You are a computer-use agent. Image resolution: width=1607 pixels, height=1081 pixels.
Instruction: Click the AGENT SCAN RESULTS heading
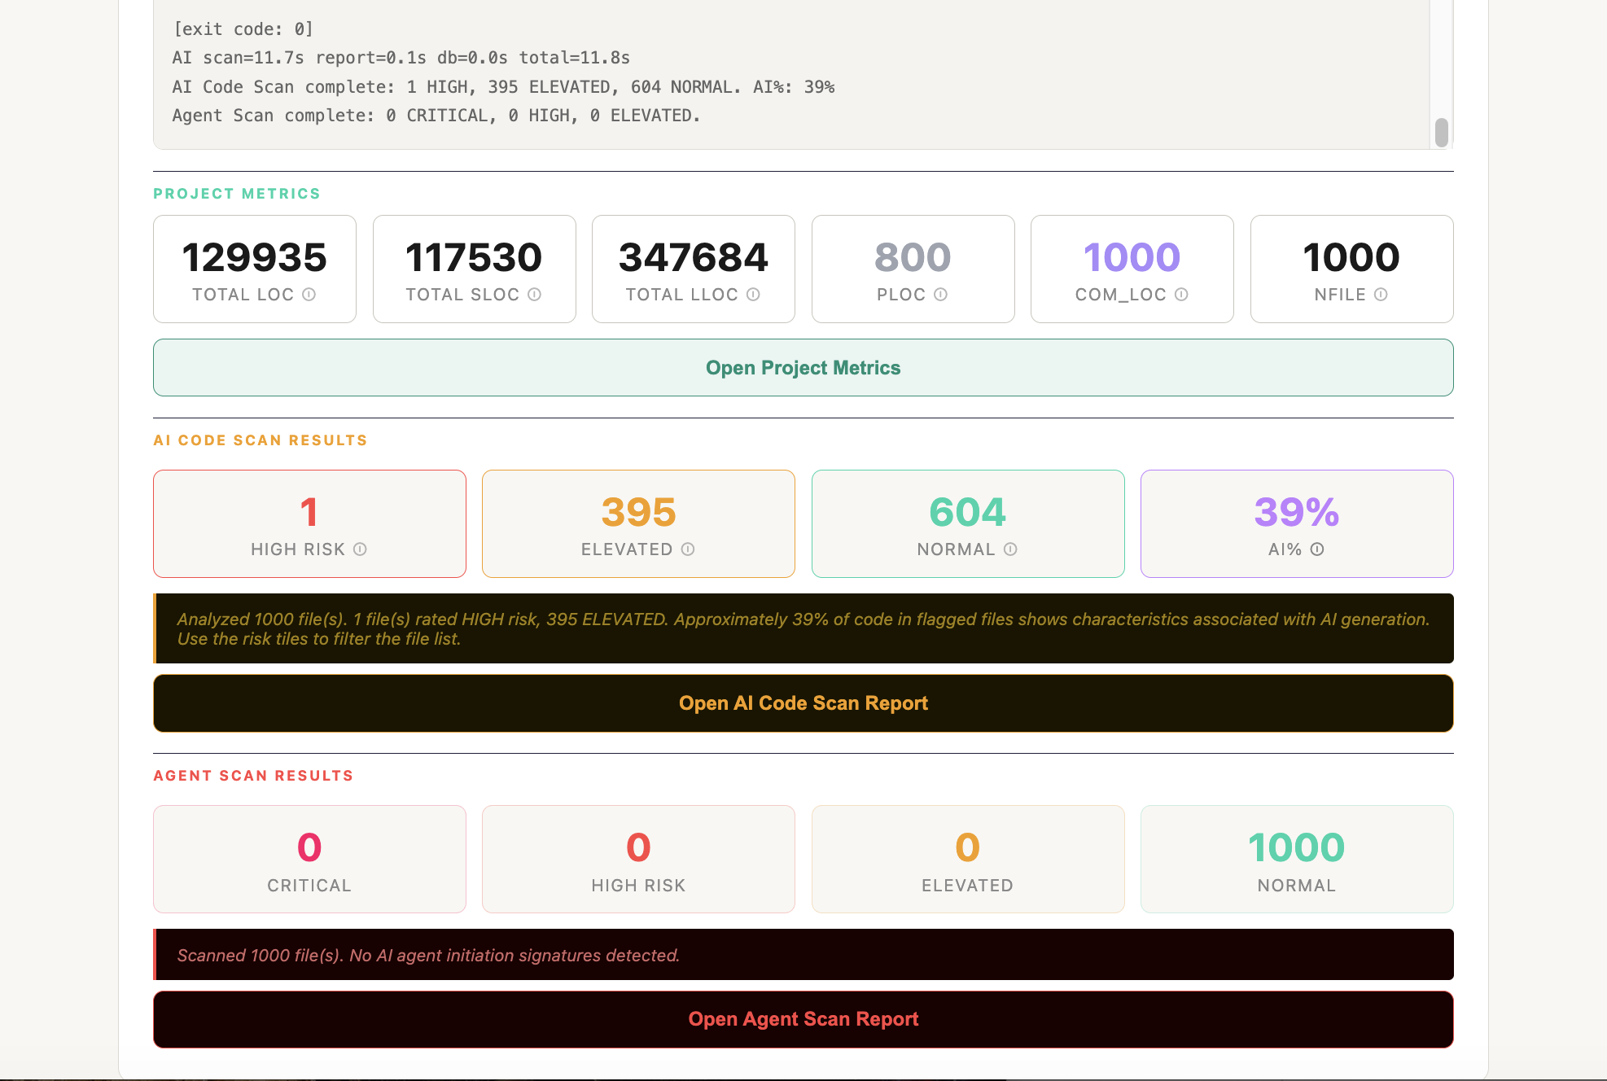click(x=253, y=776)
